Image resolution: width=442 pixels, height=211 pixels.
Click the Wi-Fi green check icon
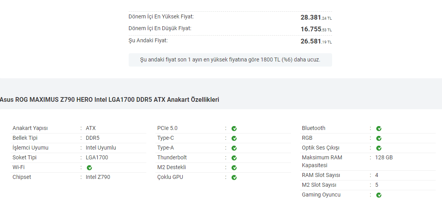(x=89, y=168)
